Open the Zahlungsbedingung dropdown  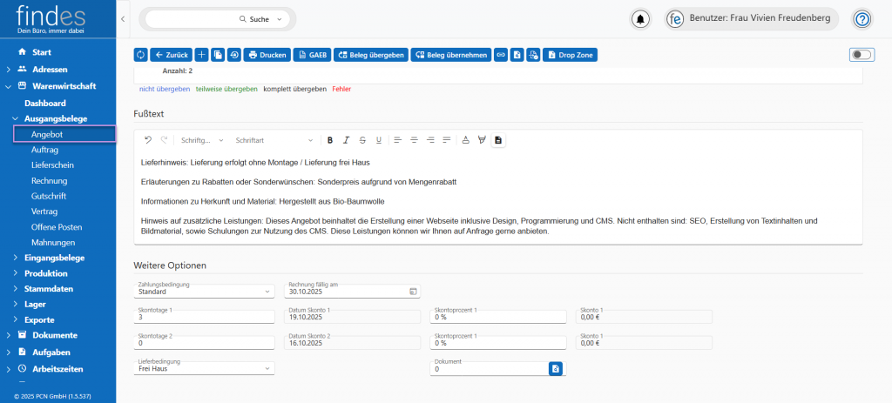click(204, 291)
